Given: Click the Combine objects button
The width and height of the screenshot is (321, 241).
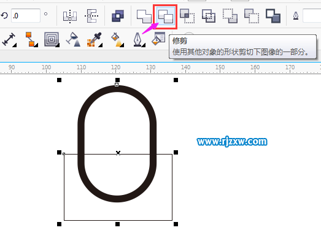Looking at the screenshot, I should coord(118,16).
